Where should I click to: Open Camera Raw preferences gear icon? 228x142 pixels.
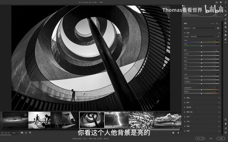(221, 2)
